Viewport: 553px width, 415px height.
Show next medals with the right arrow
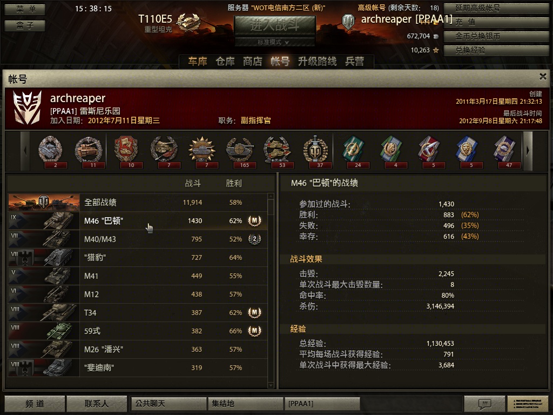pos(528,151)
